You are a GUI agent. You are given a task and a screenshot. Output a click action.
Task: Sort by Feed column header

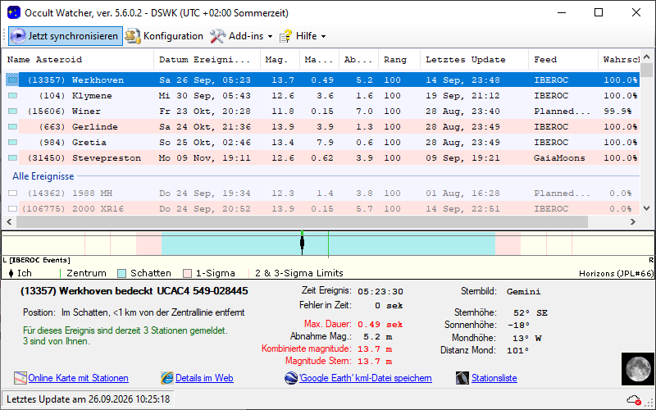[x=563, y=59]
